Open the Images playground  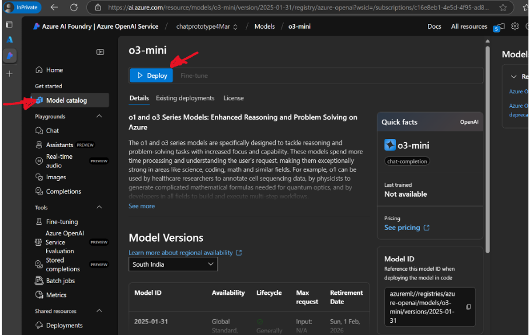(x=51, y=177)
